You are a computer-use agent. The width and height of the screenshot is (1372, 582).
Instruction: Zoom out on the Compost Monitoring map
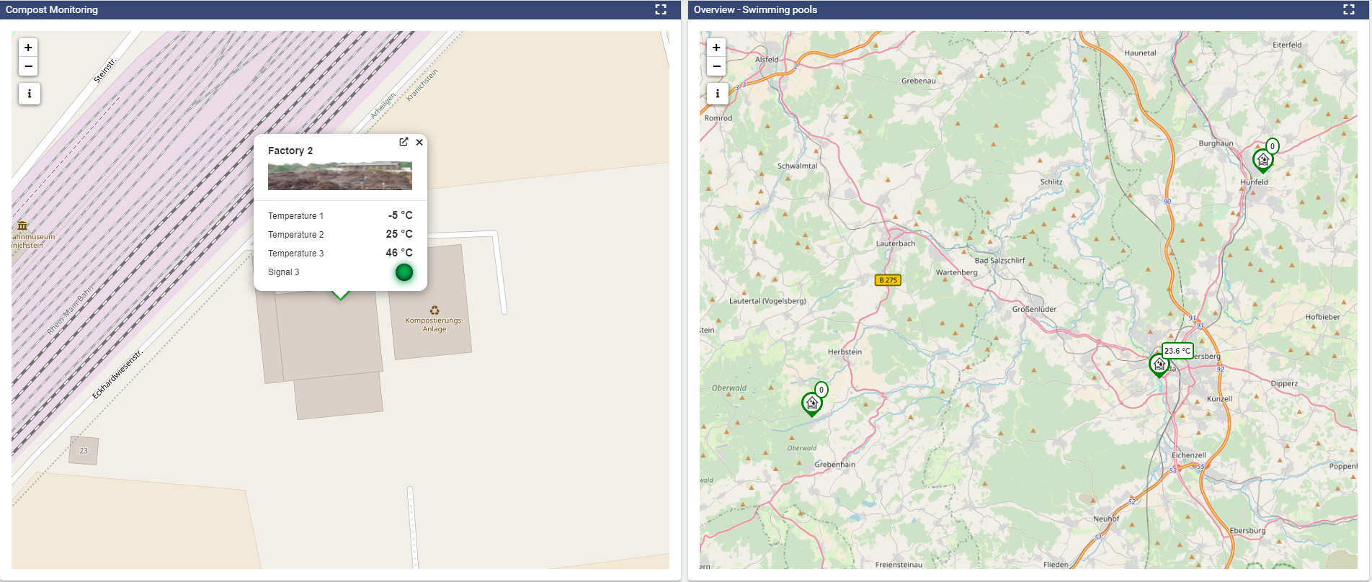(x=28, y=66)
